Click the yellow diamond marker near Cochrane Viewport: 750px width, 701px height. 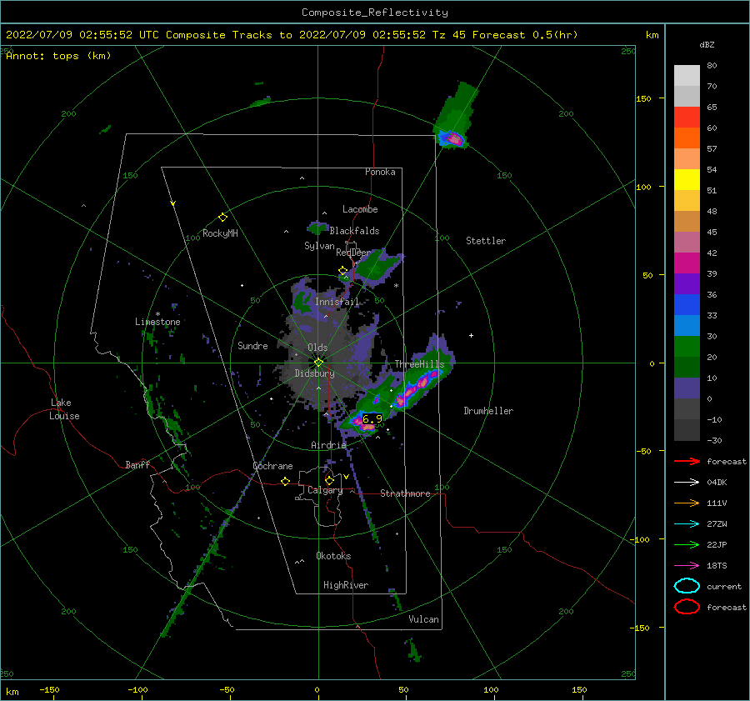click(286, 482)
